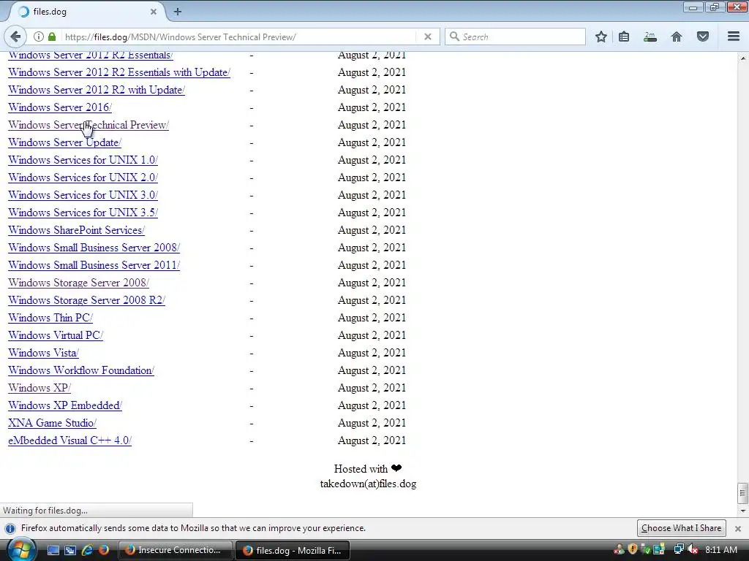
Task: Stop page loading with address bar X
Action: pos(427,37)
